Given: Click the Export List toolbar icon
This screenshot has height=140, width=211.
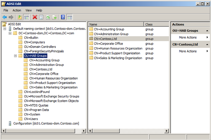Looking at the screenshot, I should (x=54, y=17).
